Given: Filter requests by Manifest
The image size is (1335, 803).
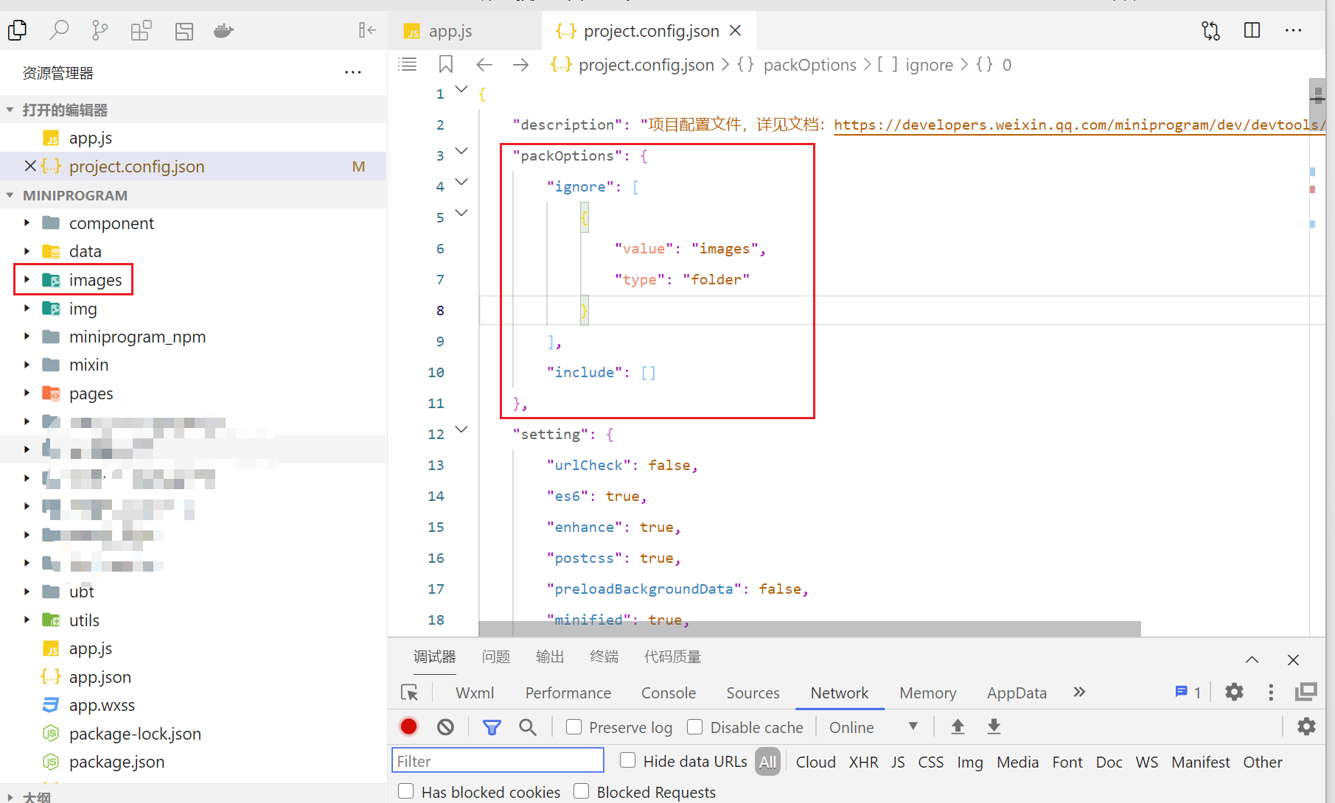Looking at the screenshot, I should (x=1200, y=762).
